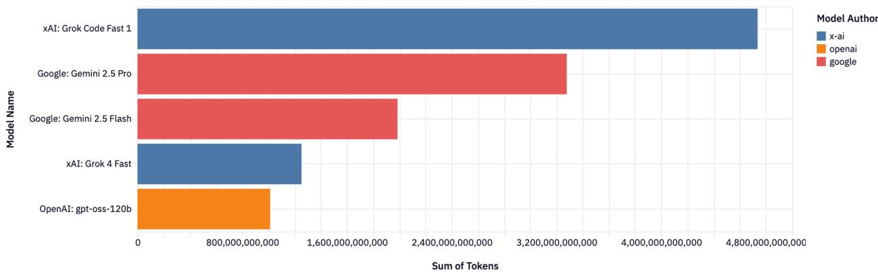This screenshot has width=878, height=274.
Task: Click the 'Model Name' vertical axis title
Action: click(11, 119)
